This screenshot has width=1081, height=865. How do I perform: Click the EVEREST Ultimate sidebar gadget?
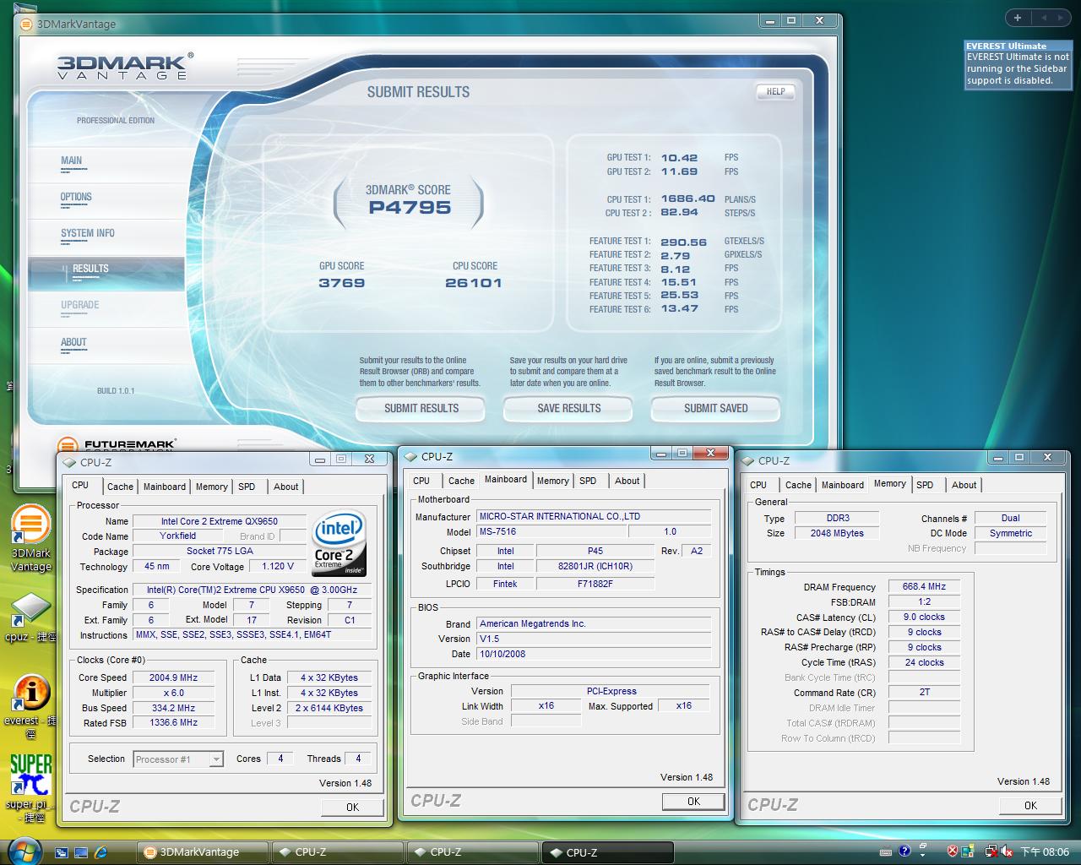pyautogui.click(x=1019, y=64)
